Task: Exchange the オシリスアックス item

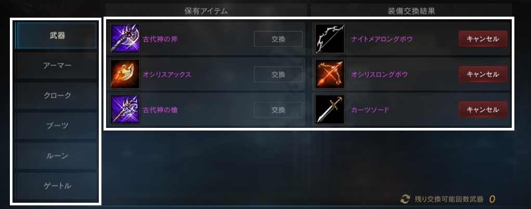Action: pos(278,74)
